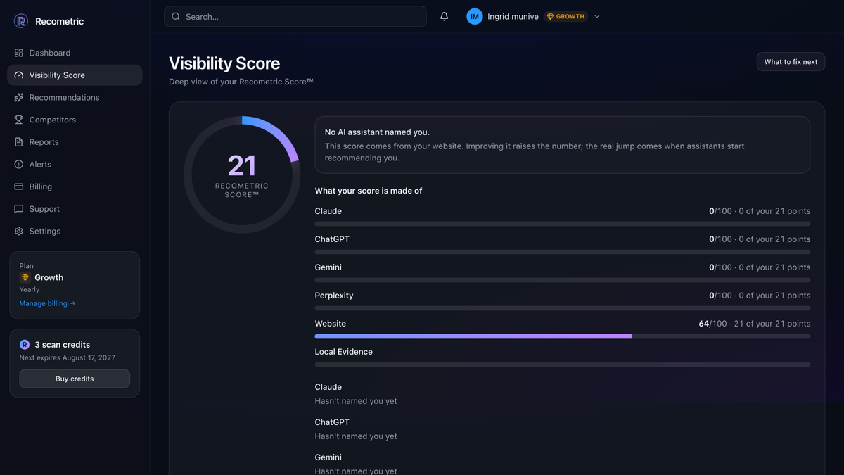The width and height of the screenshot is (844, 475).
Task: Click the GROWTH badge beside user name
Action: [565, 16]
